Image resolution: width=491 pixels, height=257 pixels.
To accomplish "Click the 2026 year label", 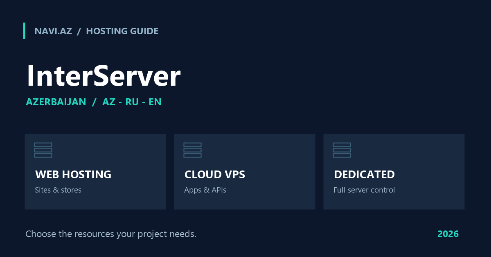I will pos(448,234).
